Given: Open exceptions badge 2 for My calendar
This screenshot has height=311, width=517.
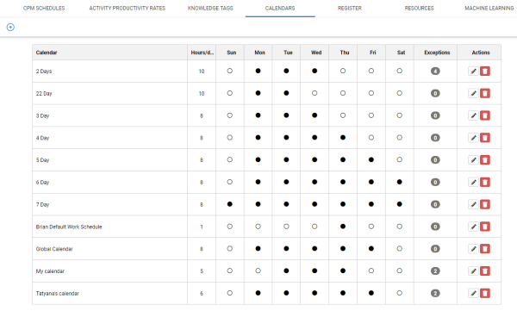Looking at the screenshot, I should [x=435, y=271].
